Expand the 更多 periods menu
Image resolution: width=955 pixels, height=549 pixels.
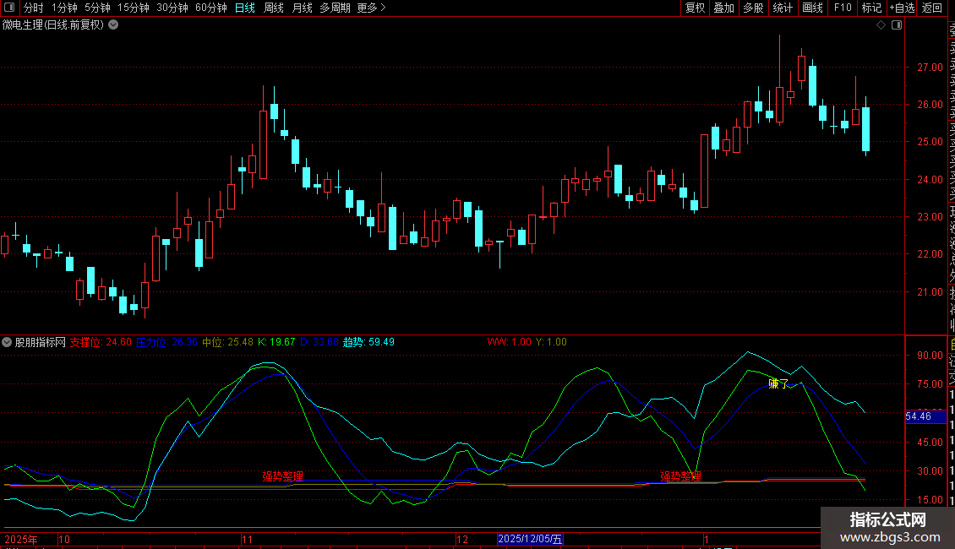[371, 8]
